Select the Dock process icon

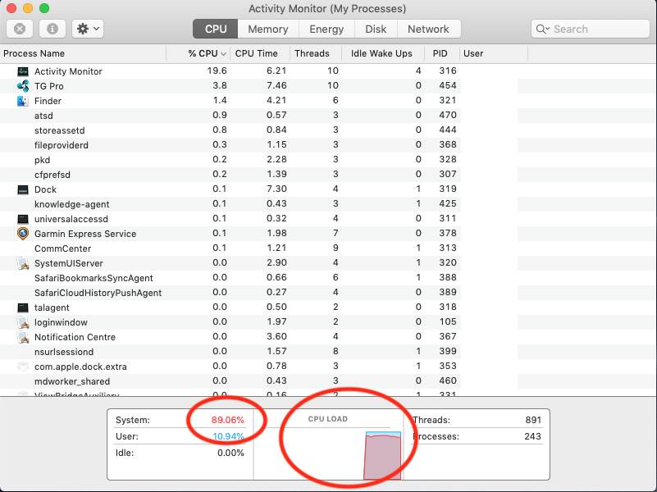23,189
